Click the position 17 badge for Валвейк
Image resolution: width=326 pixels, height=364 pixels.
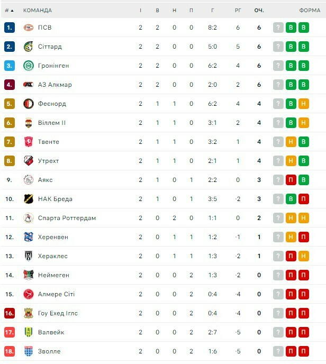(10, 332)
